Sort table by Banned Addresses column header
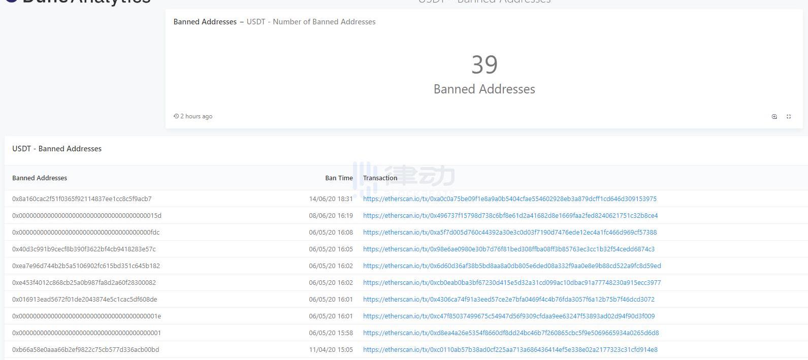Image resolution: width=808 pixels, height=360 pixels. pos(40,178)
